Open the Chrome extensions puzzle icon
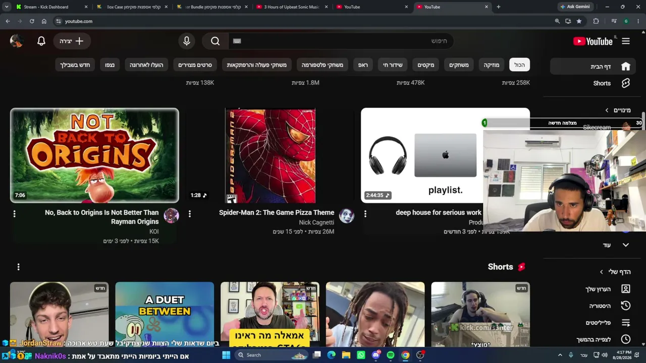Screen dimensions: 646x363 coord(596,21)
